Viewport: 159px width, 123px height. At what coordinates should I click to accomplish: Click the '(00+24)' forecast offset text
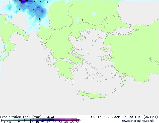(x=151, y=117)
